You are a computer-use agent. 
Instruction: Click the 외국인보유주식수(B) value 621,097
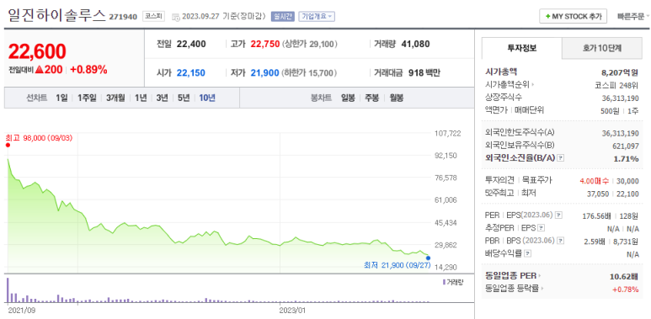point(626,146)
